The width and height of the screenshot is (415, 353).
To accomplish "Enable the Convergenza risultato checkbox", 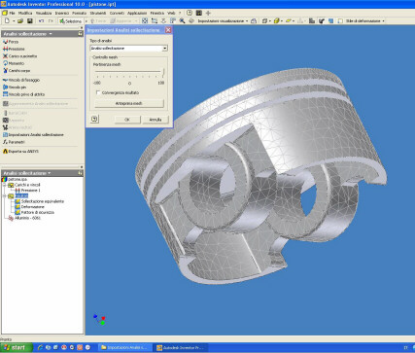I will (x=98, y=92).
